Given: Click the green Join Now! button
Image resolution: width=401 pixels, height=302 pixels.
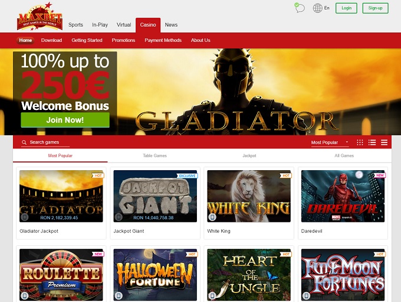Looking at the screenshot, I should point(65,120).
